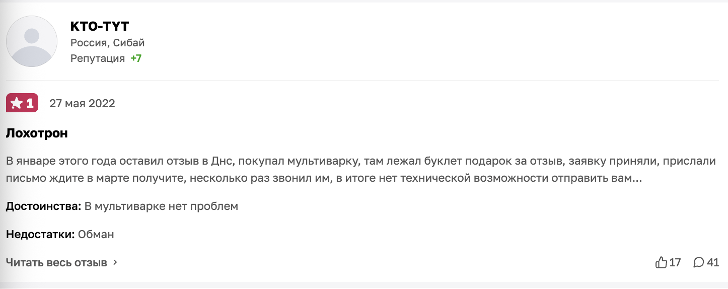Click the location text Россия, Сибай
The height and width of the screenshot is (289, 728).
click(107, 43)
